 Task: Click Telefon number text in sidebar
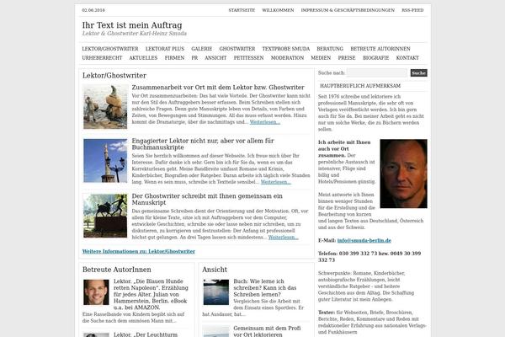coord(369,257)
